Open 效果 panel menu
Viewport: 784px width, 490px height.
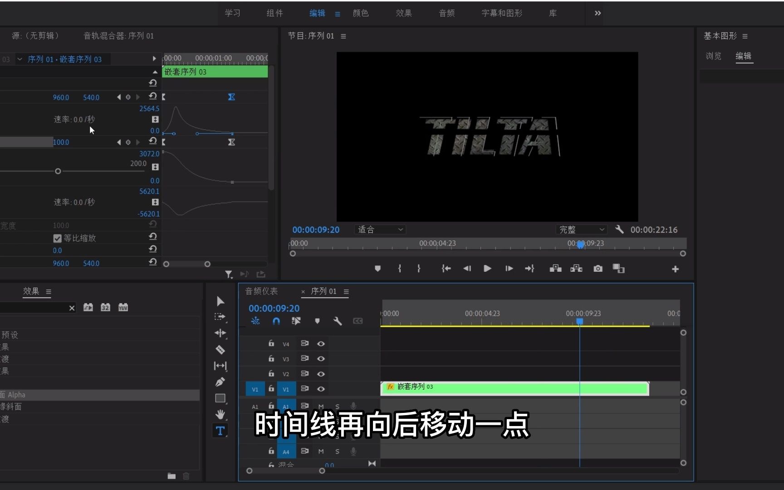pyautogui.click(x=49, y=292)
